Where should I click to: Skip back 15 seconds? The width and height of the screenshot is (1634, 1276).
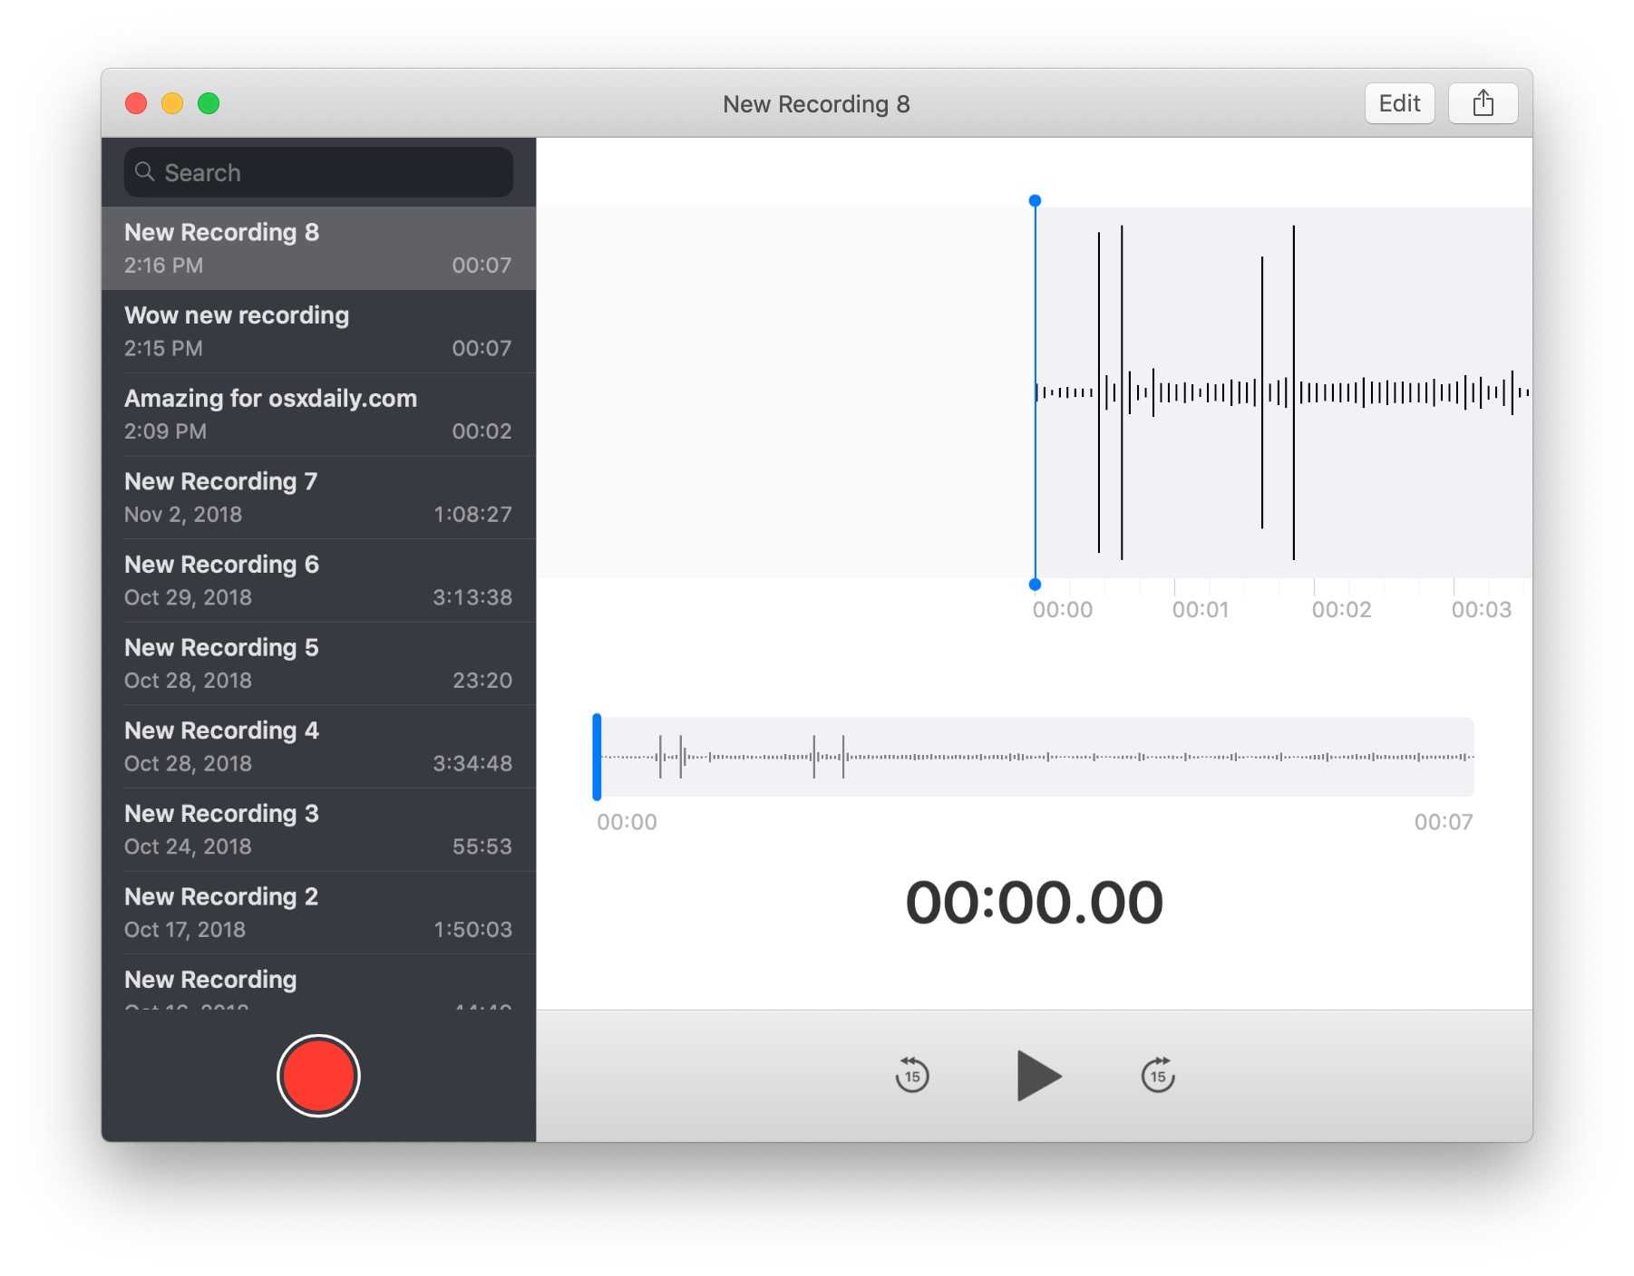point(912,1075)
